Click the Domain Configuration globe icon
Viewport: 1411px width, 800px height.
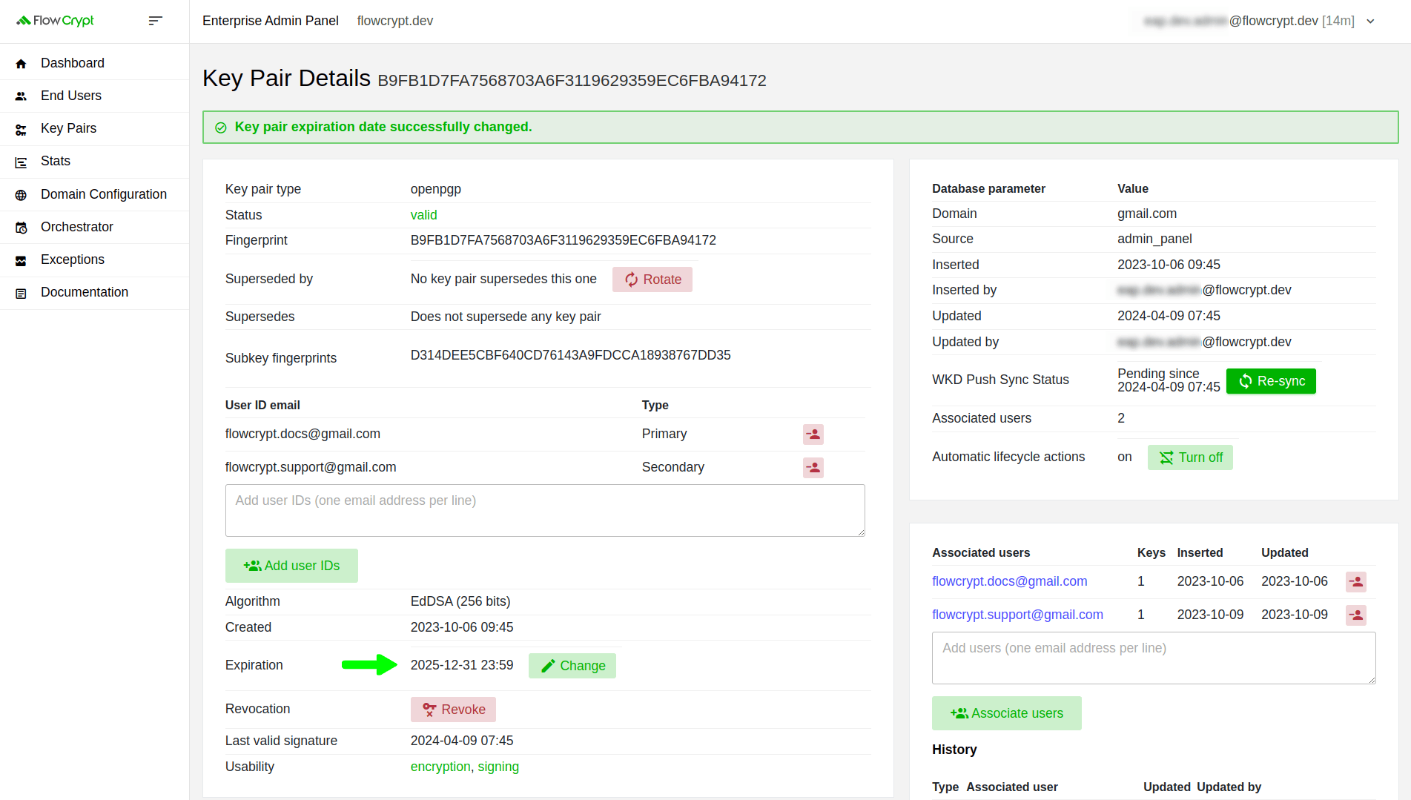21,195
